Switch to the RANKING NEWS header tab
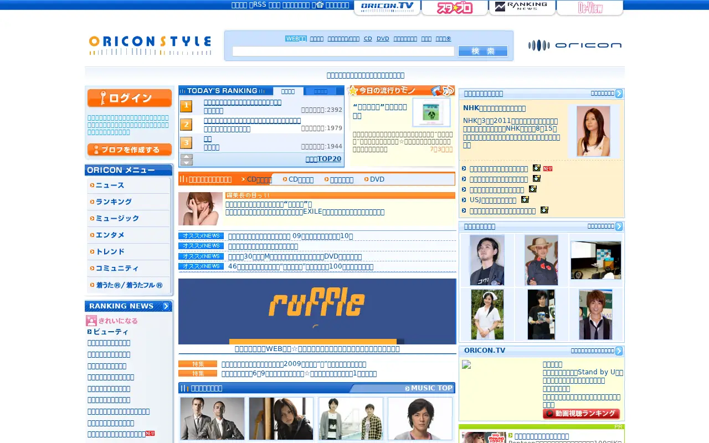The image size is (709, 443). point(522,8)
